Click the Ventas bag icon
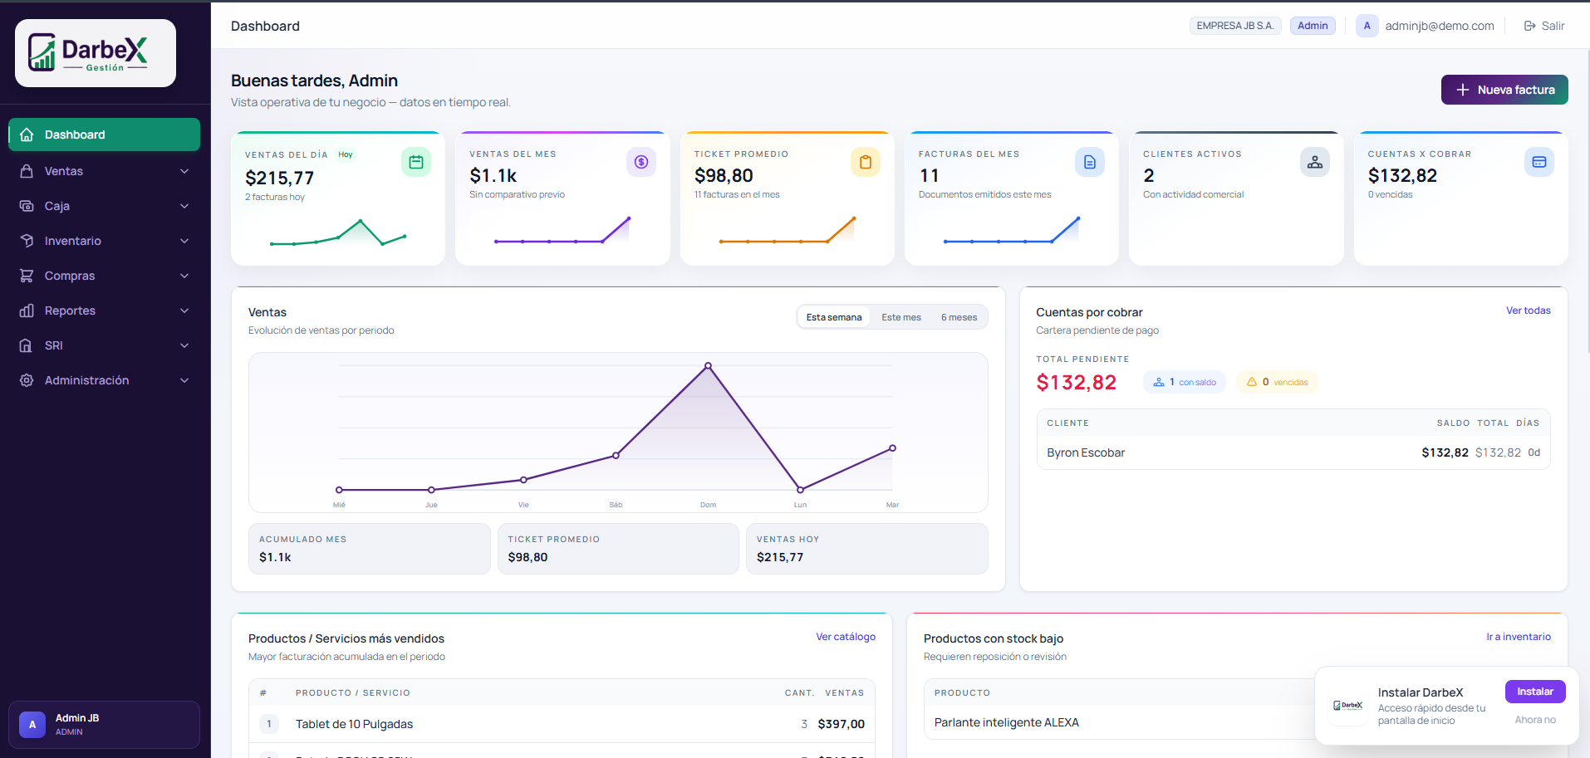This screenshot has height=758, width=1590. coord(27,171)
